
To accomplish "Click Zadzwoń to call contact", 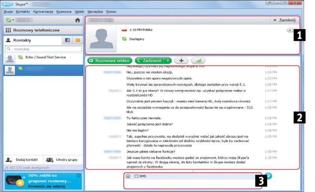I will (x=150, y=61).
